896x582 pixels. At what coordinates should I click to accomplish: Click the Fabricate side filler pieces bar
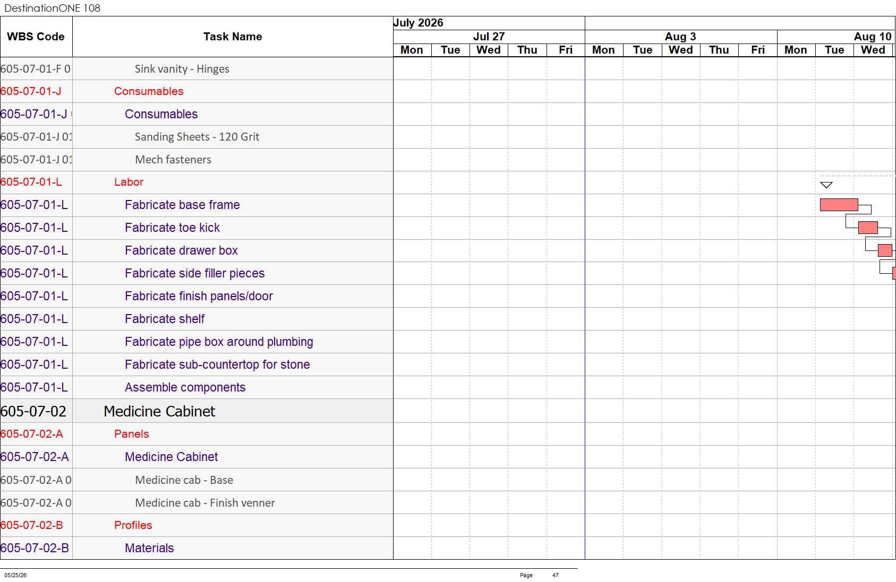point(894,273)
